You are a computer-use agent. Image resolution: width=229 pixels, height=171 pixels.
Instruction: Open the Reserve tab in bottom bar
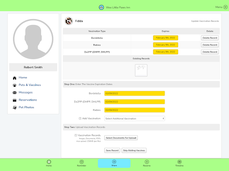coord(147,163)
